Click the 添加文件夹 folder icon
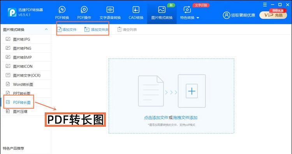Screen dimensions: 292x154 (x=87, y=30)
